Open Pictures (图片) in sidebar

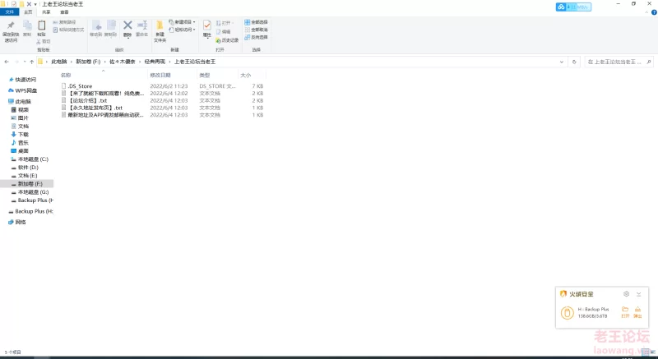pos(23,118)
